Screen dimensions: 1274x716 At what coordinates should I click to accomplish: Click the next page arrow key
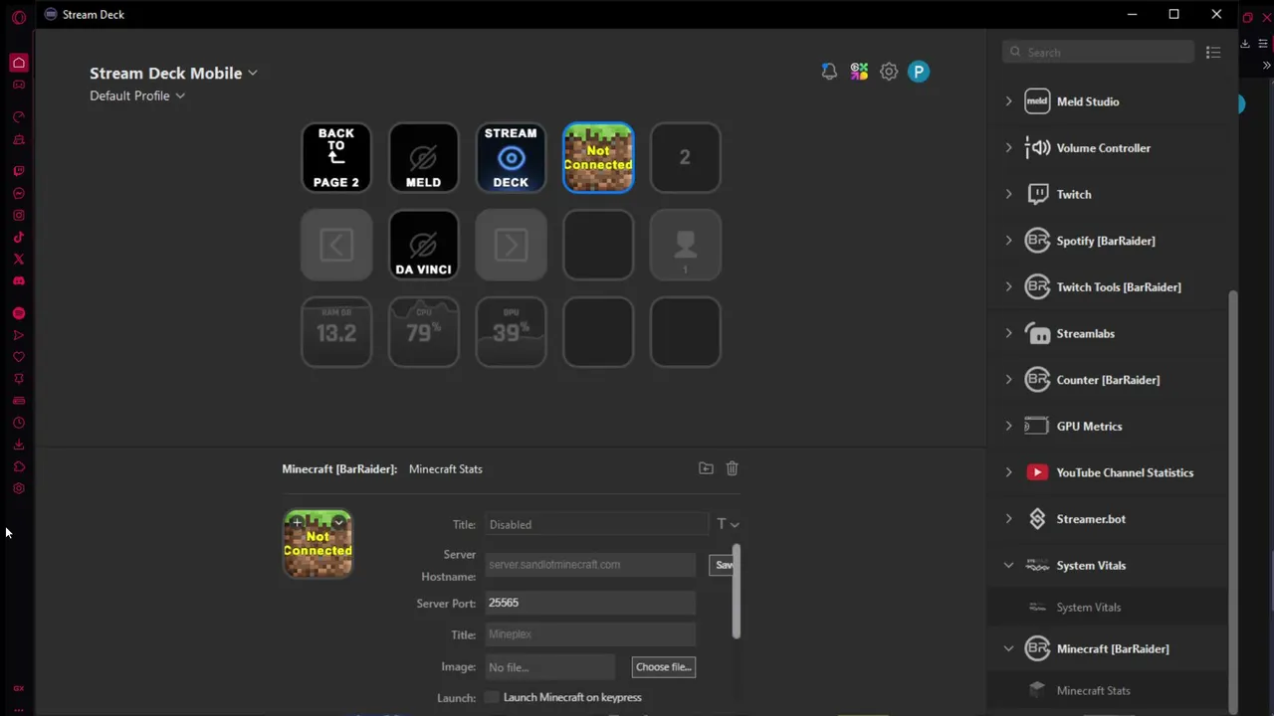[x=511, y=245]
